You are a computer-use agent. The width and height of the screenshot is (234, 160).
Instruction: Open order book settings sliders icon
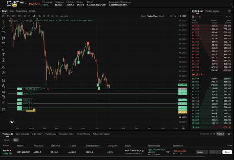(x=229, y=11)
